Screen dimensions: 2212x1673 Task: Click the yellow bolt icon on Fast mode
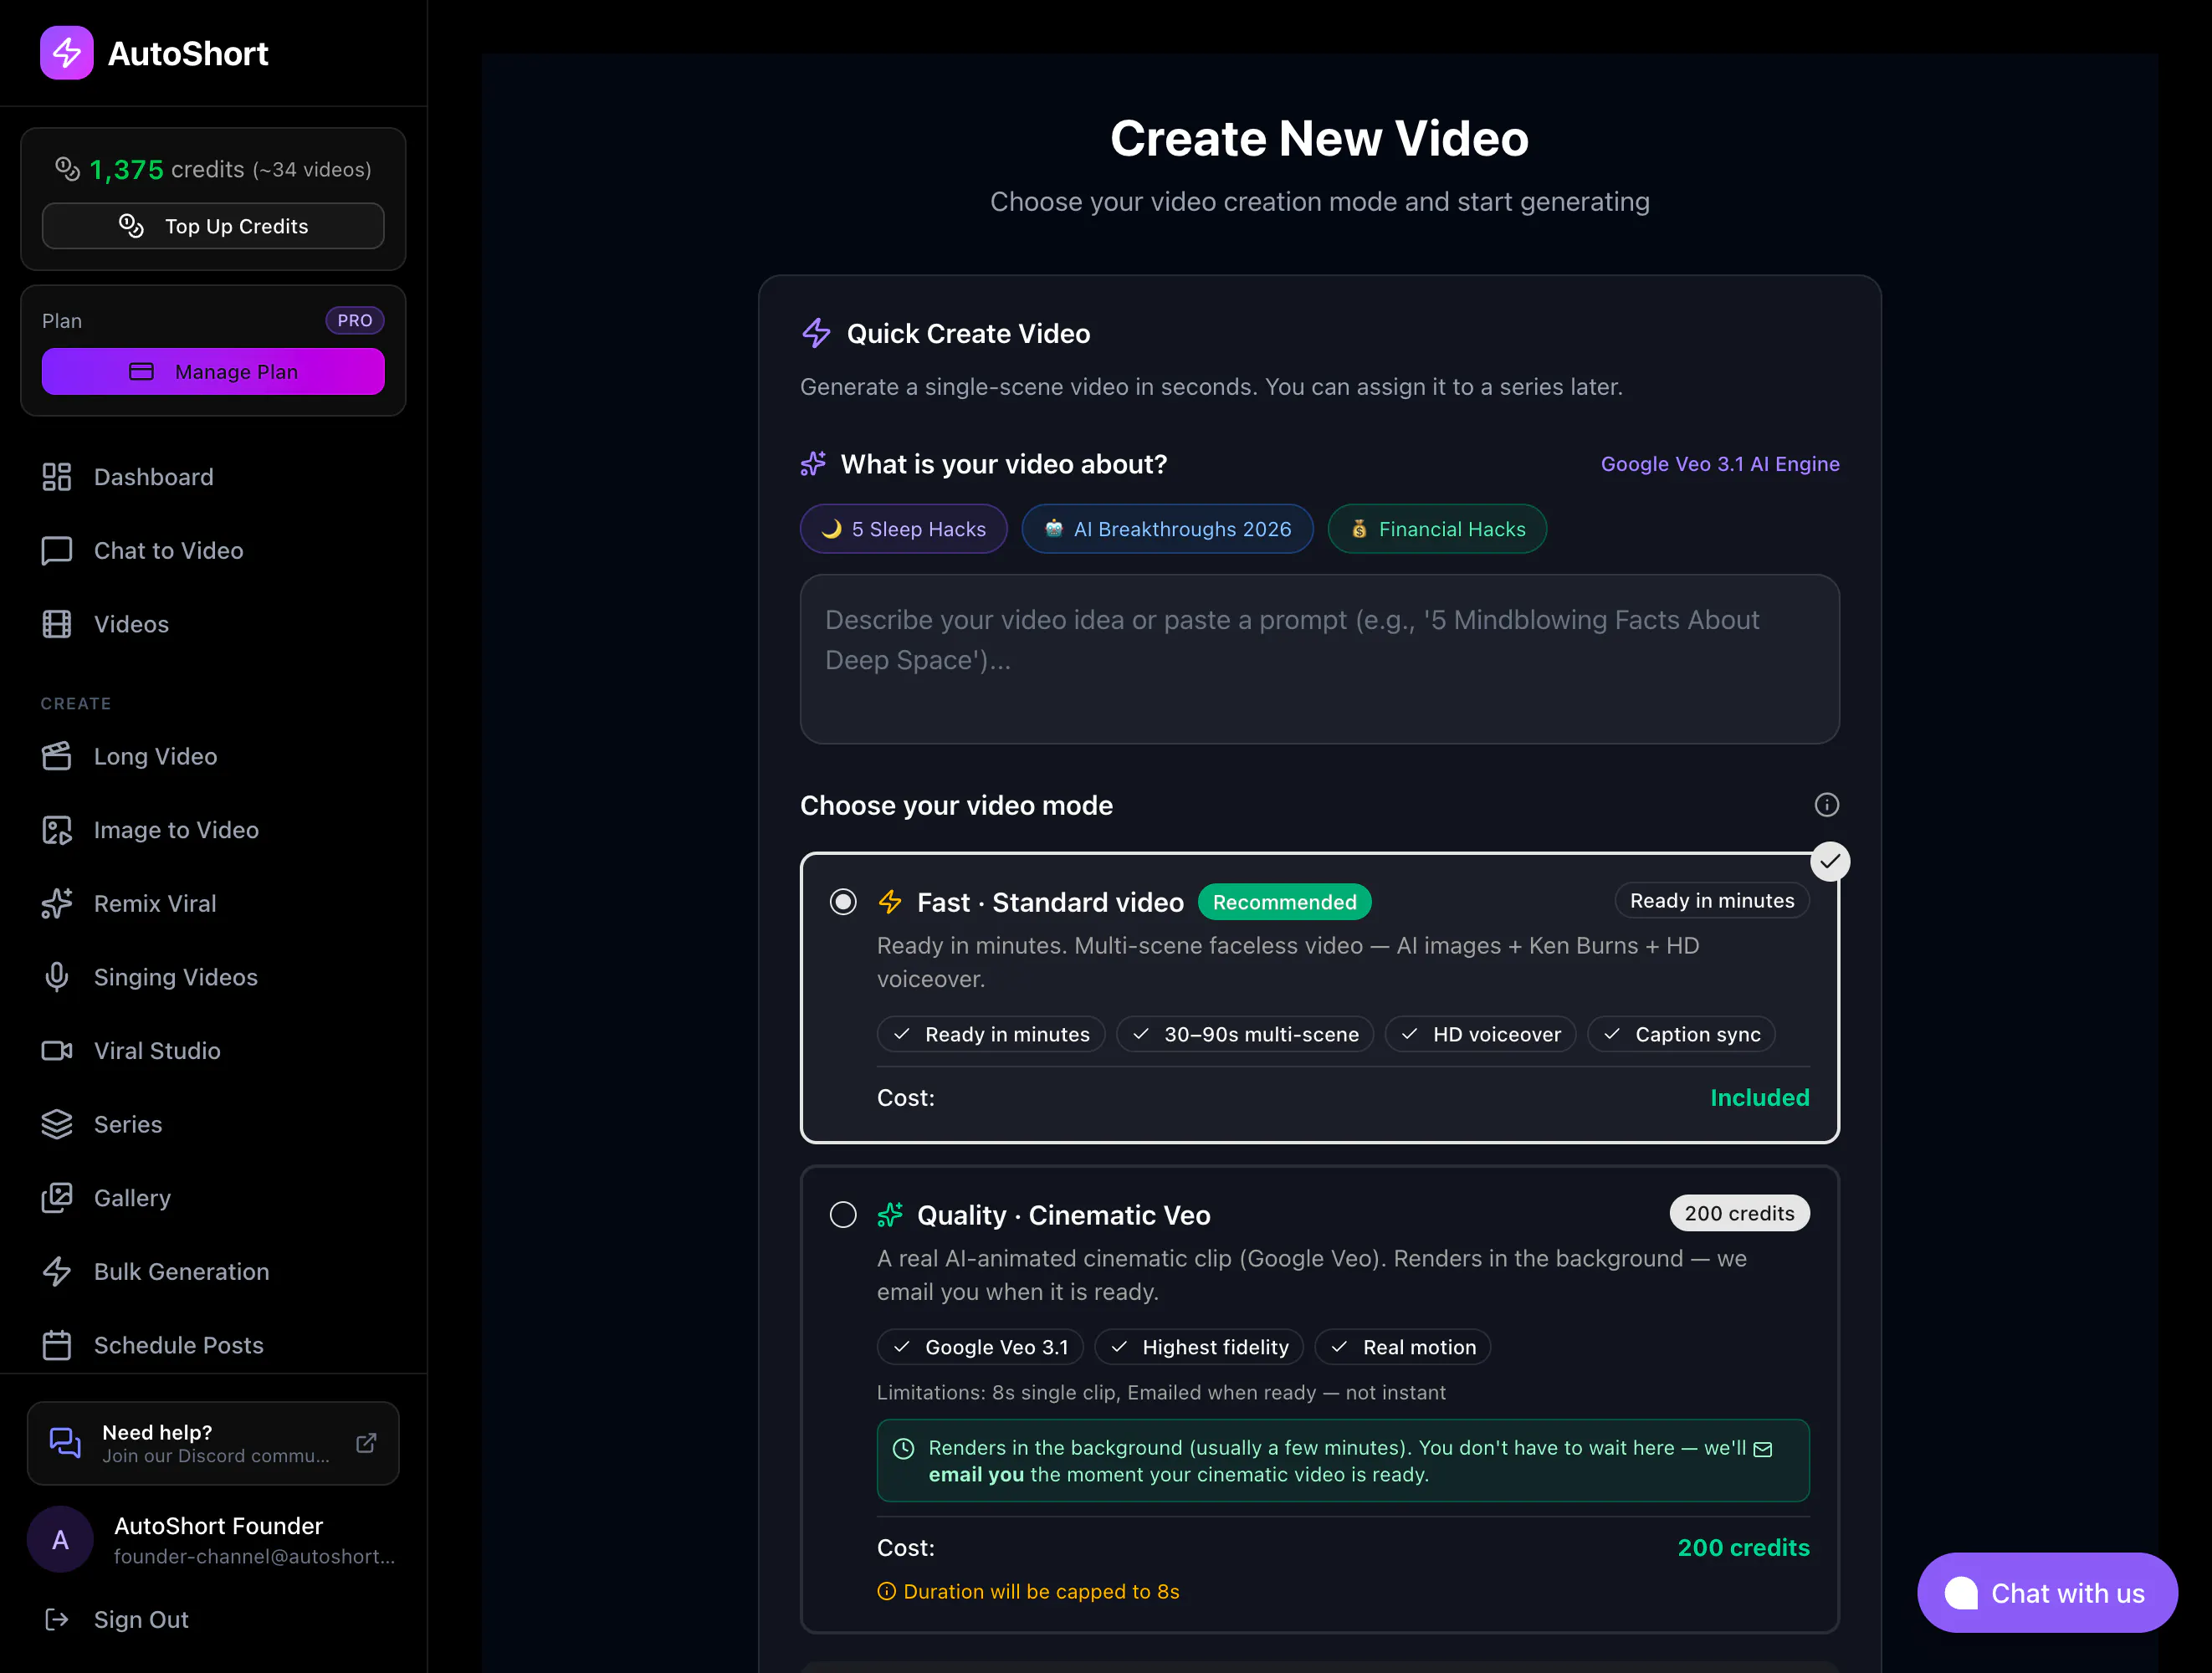click(x=890, y=902)
